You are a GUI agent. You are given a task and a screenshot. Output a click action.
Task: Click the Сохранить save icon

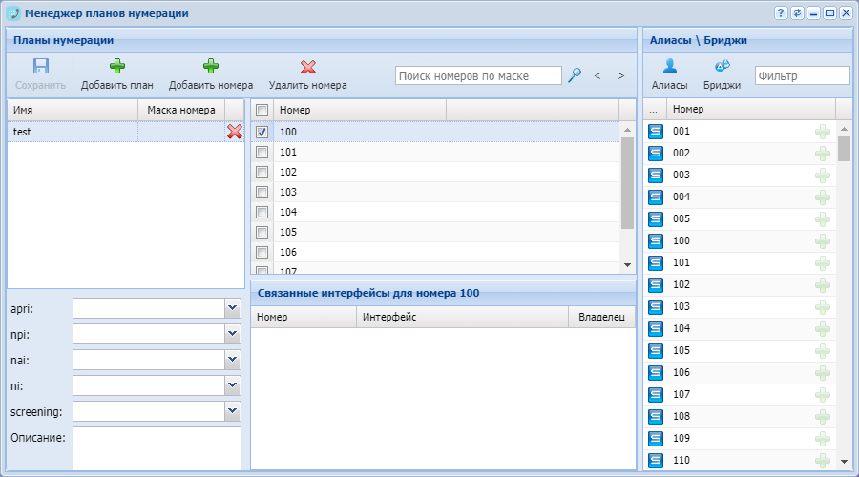coord(40,66)
